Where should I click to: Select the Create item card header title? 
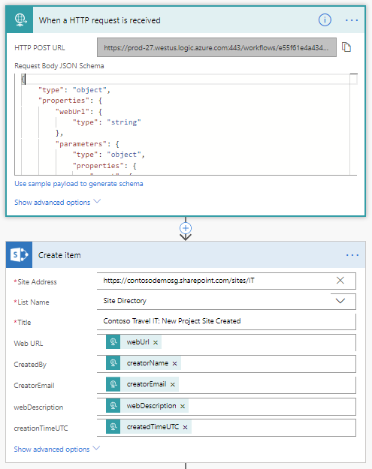click(59, 255)
